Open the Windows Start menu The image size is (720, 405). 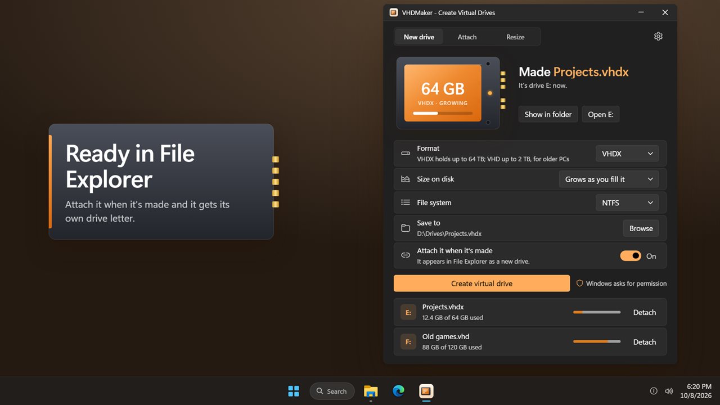[294, 391]
